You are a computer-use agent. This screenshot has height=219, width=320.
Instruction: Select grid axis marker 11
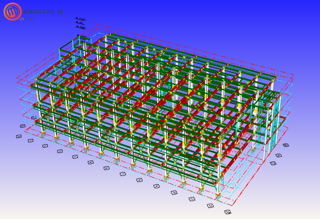click(192, 199)
